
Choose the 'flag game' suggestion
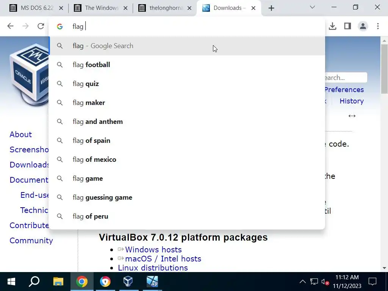click(187, 178)
